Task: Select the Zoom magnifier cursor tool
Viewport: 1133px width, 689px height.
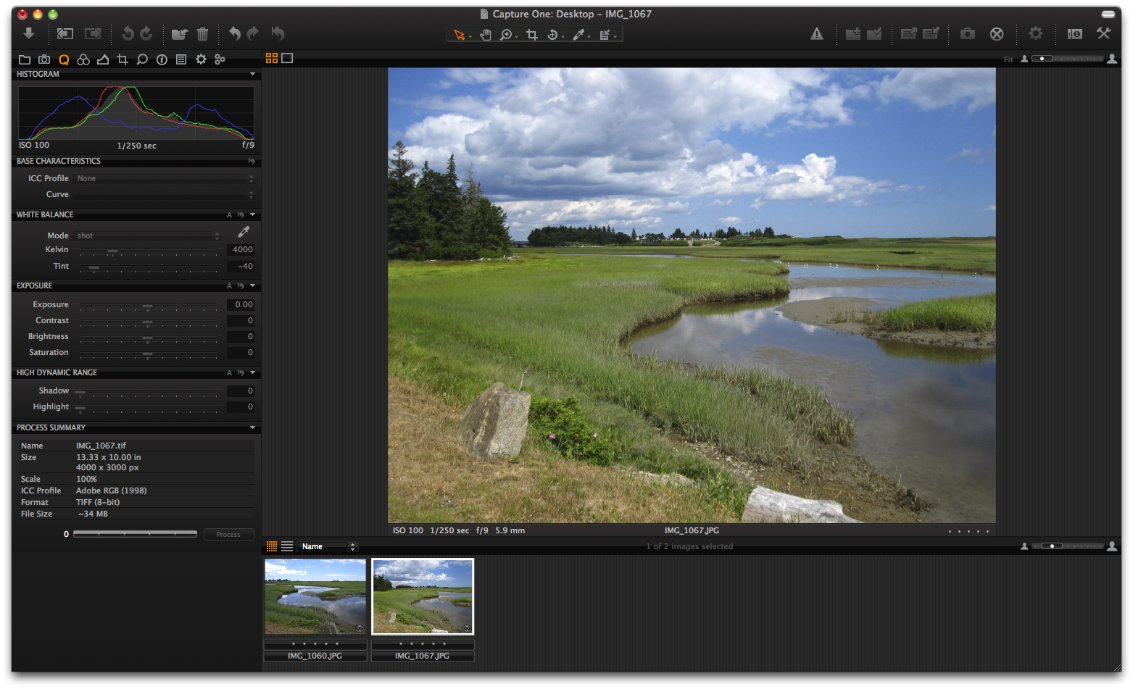Action: point(506,34)
